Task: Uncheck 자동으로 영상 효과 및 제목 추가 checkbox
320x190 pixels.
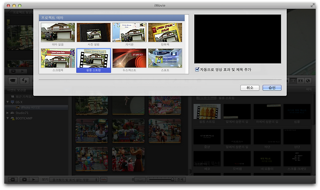Action: (197, 69)
